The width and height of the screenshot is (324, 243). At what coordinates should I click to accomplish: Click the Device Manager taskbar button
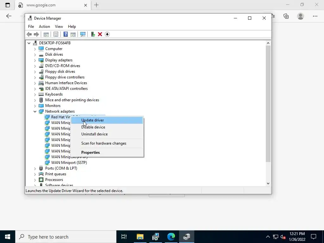187,237
